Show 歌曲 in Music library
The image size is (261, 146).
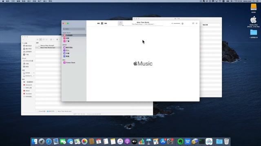click(x=74, y=56)
